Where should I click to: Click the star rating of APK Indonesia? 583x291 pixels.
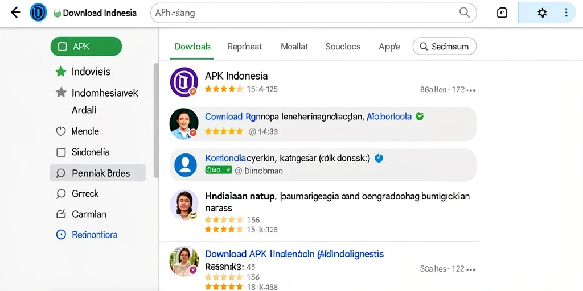pos(224,89)
